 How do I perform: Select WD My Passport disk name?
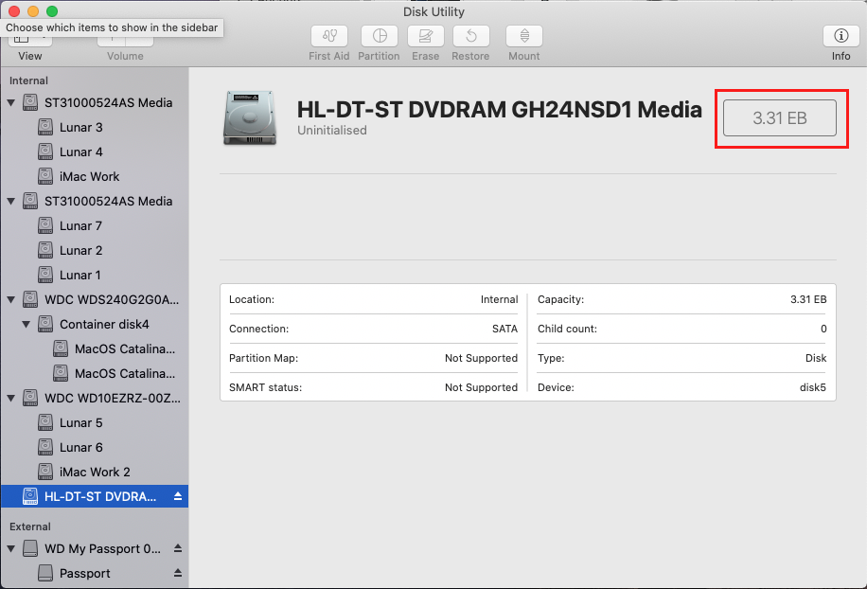click(x=103, y=548)
